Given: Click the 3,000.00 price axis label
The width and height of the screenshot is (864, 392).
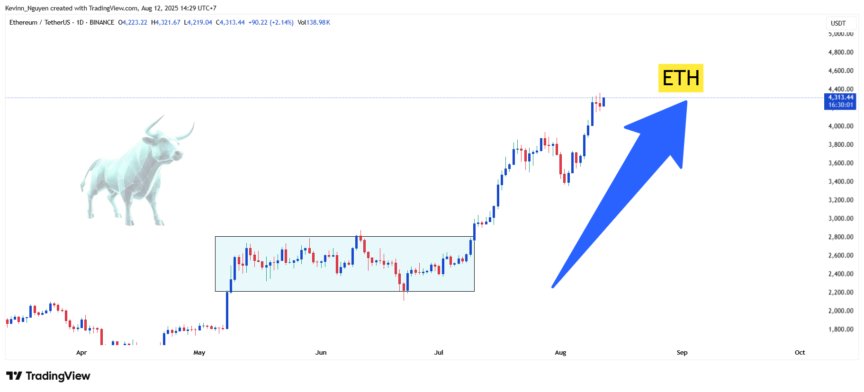Looking at the screenshot, I should tap(841, 218).
